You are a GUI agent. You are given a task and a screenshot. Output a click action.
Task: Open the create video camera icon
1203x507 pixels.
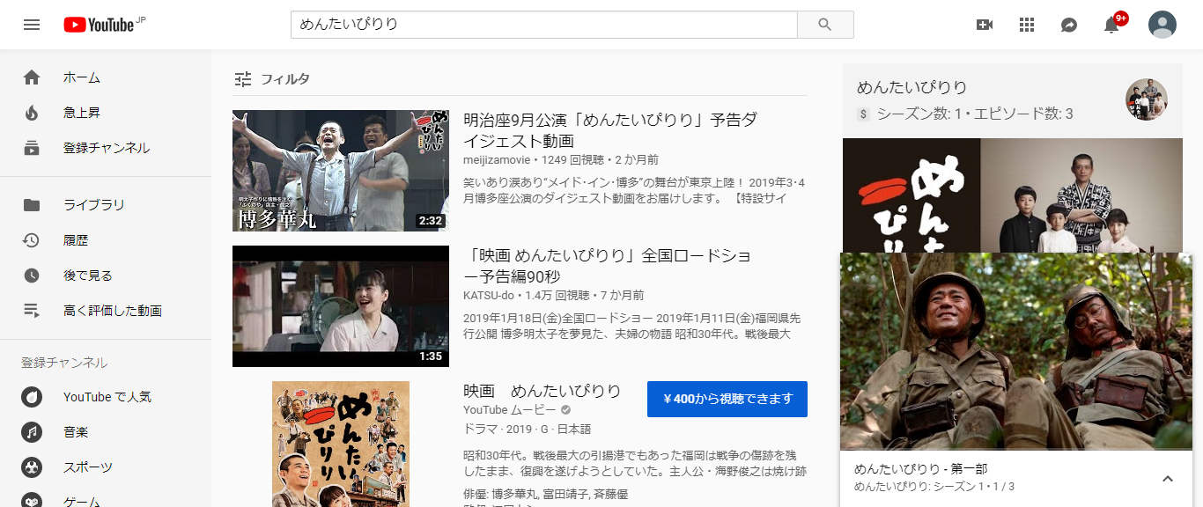coord(985,25)
